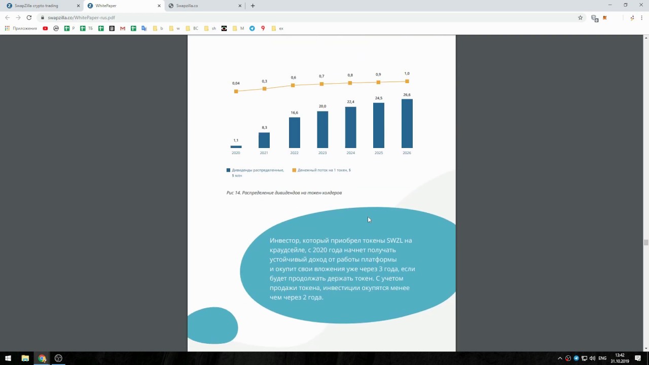This screenshot has width=649, height=365.
Task: Open File Explorer from taskbar
Action: (x=25, y=358)
